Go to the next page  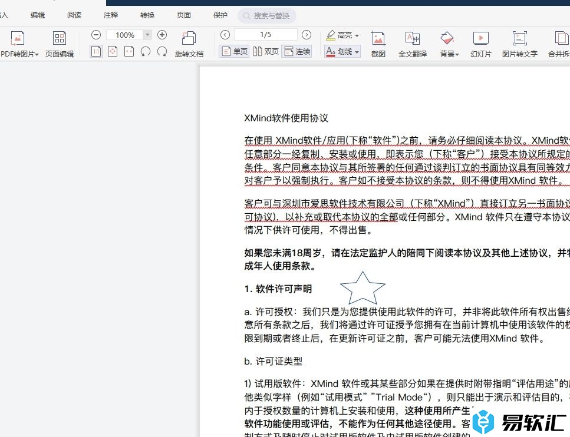(307, 35)
